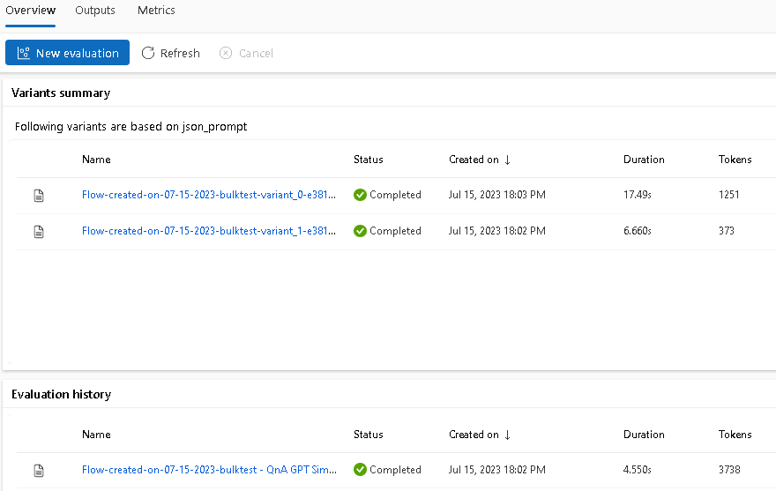The width and height of the screenshot is (776, 491).
Task: Click green Completed check icon for variant_0
Action: coord(360,195)
